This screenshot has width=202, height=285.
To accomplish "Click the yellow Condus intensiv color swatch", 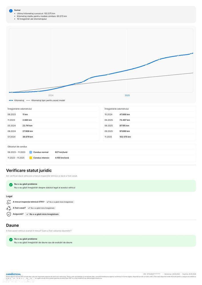I will [x=31, y=158].
